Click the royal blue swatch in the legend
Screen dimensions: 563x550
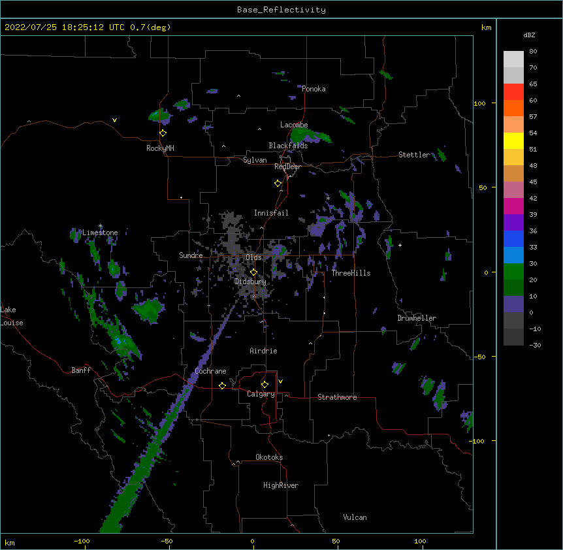coord(513,238)
